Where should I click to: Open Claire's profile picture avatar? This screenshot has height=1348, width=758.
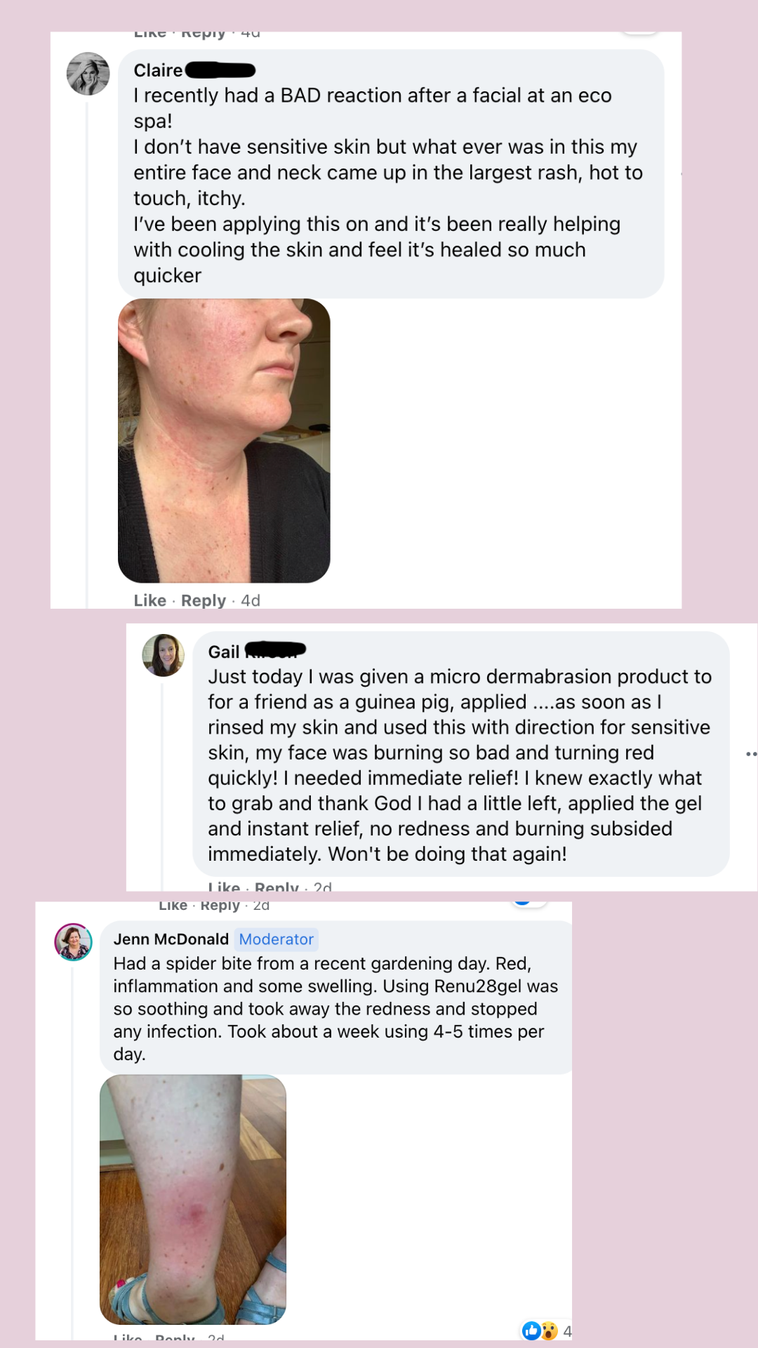pyautogui.click(x=88, y=74)
